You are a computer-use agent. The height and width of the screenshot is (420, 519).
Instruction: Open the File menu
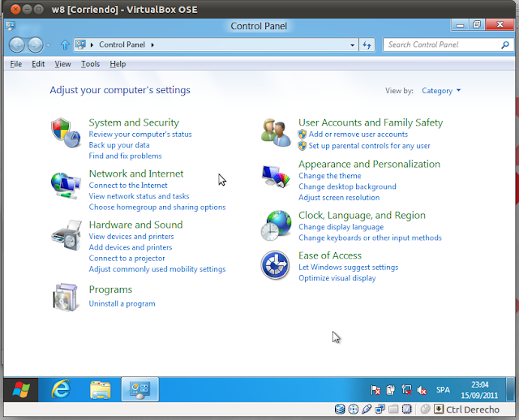click(16, 64)
